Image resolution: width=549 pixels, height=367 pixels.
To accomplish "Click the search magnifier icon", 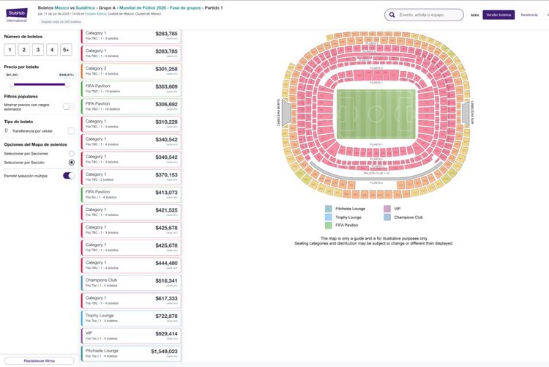I will click(x=393, y=15).
